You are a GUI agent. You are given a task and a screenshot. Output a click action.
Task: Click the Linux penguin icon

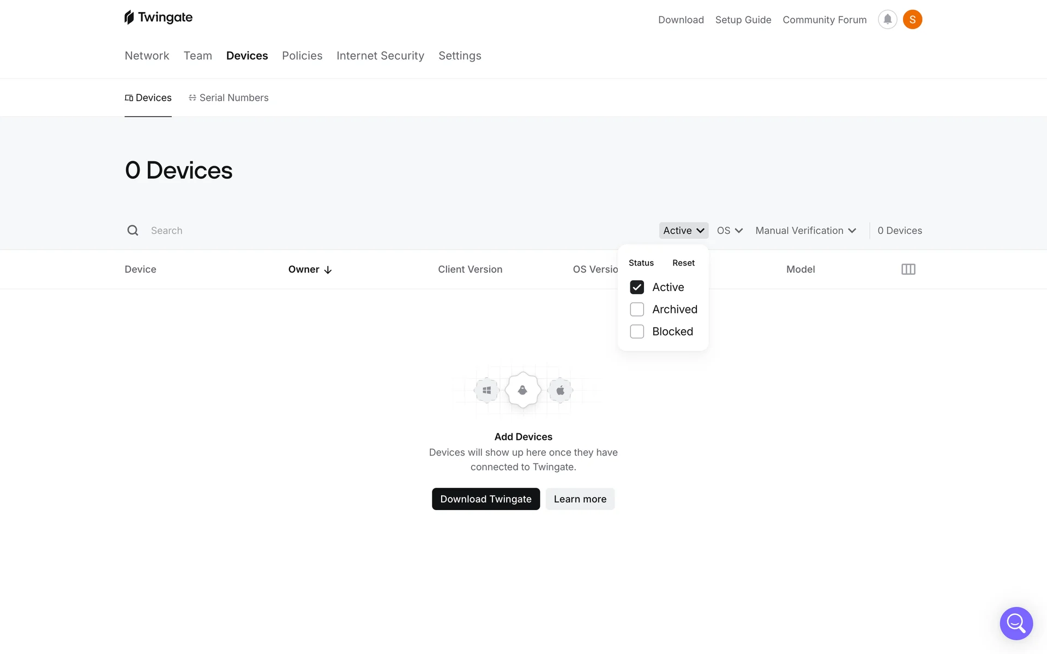(523, 390)
